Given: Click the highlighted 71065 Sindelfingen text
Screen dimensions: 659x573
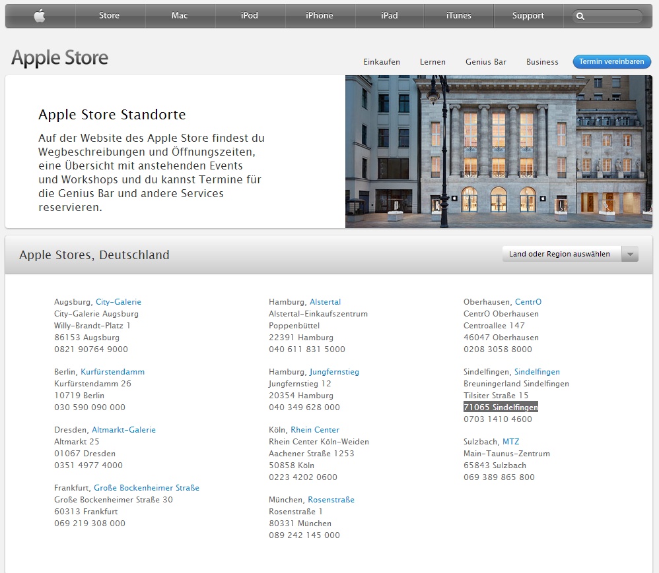Looking at the screenshot, I should point(501,407).
